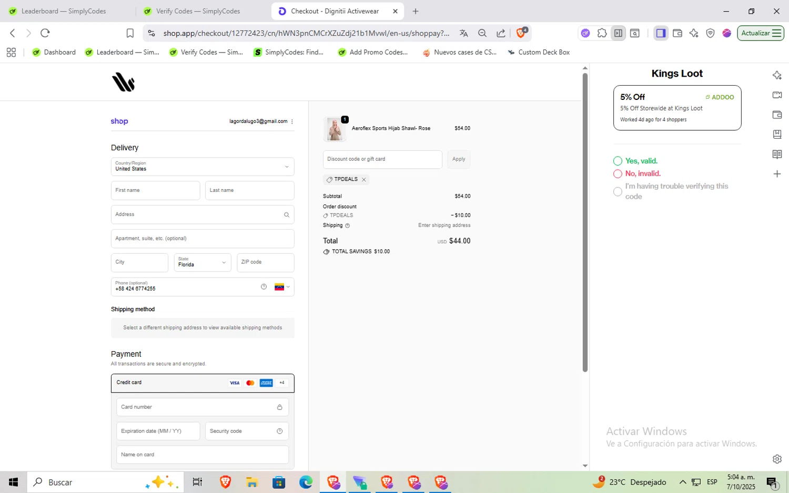Select the 'Yes, valid.' radio option
The height and width of the screenshot is (493, 789).
point(618,161)
